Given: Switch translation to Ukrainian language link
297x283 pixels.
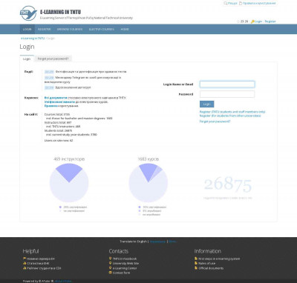Looking at the screenshot, I should [157, 242].
